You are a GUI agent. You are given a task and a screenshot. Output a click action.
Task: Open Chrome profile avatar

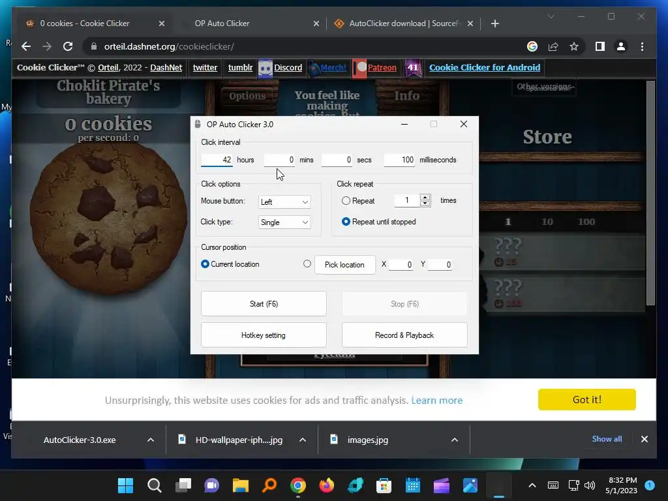621,46
